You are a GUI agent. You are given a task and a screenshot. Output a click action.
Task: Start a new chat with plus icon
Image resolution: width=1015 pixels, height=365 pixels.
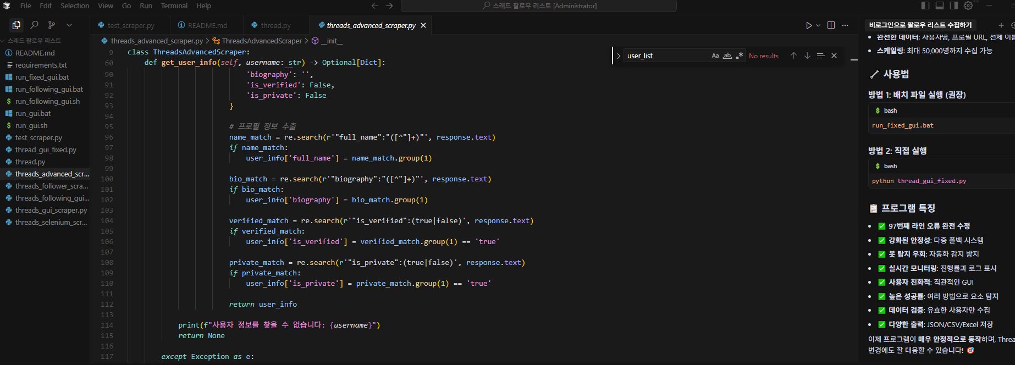[x=1001, y=25]
